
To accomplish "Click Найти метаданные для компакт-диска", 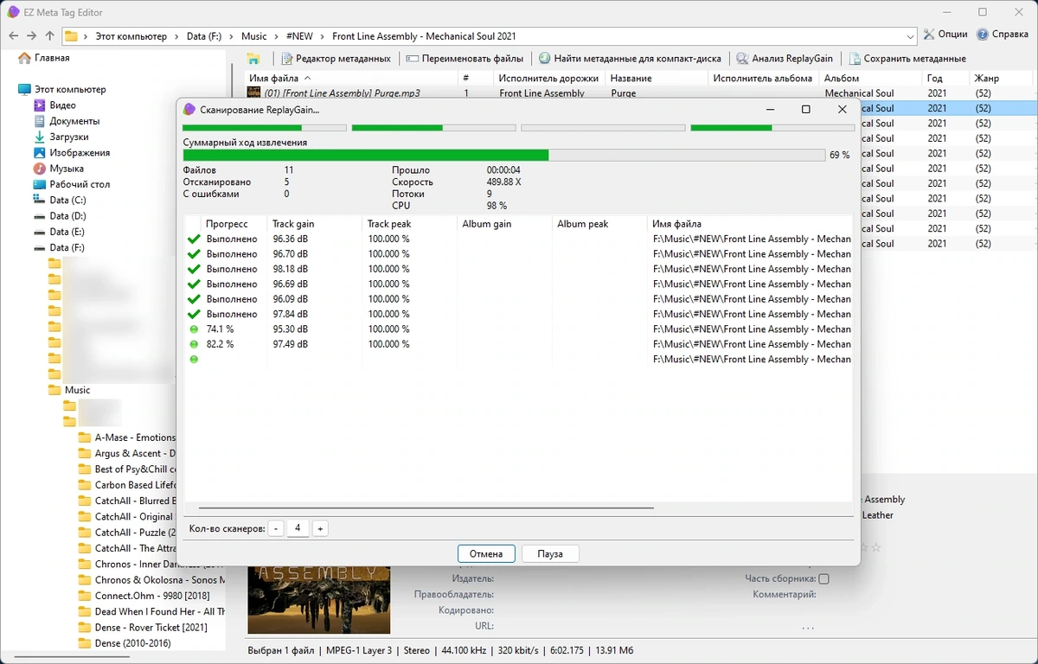I will pyautogui.click(x=630, y=59).
